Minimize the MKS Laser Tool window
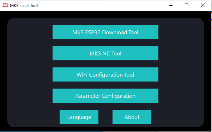The width and height of the screenshot is (212, 132). [171, 5]
